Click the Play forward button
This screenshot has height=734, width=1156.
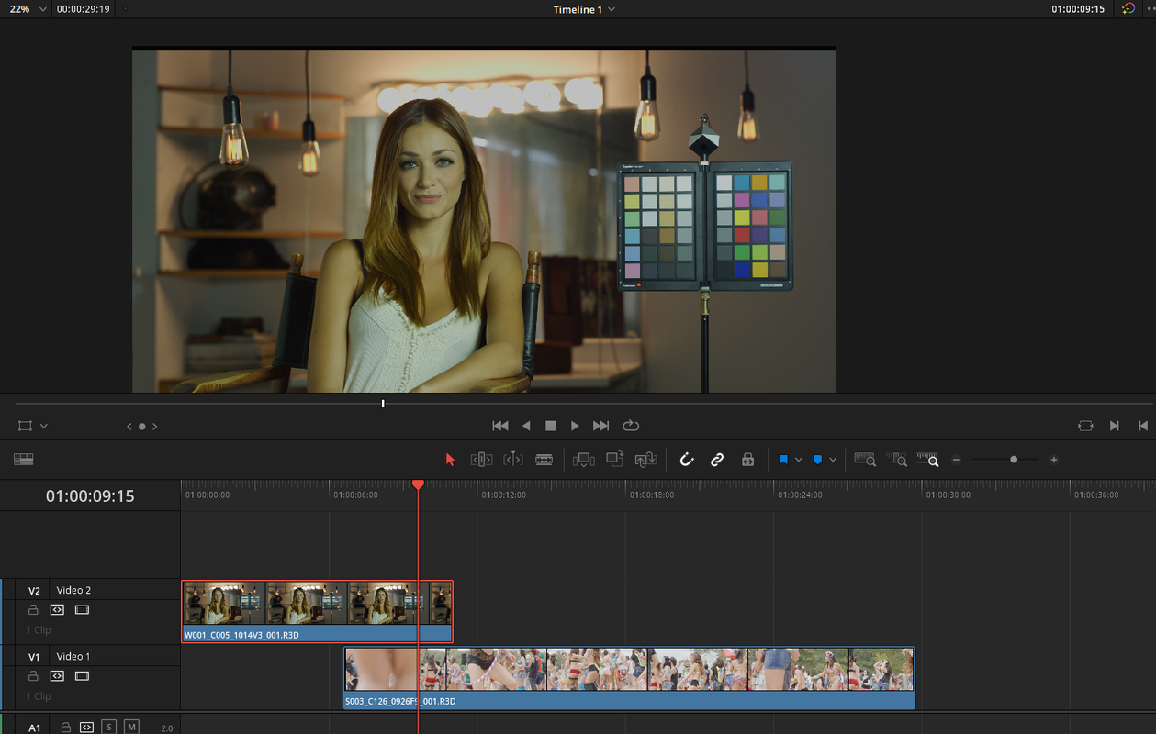point(575,426)
